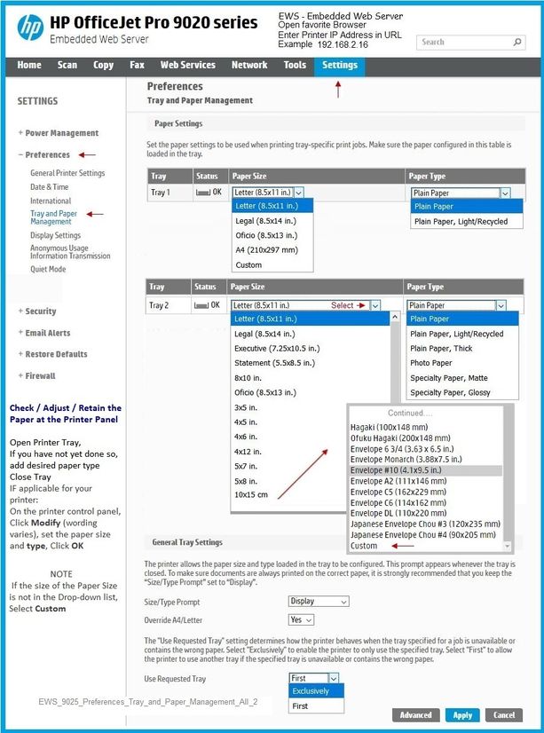
Task: Pick Photo Paper type for Tray 2
Action: pos(462,363)
